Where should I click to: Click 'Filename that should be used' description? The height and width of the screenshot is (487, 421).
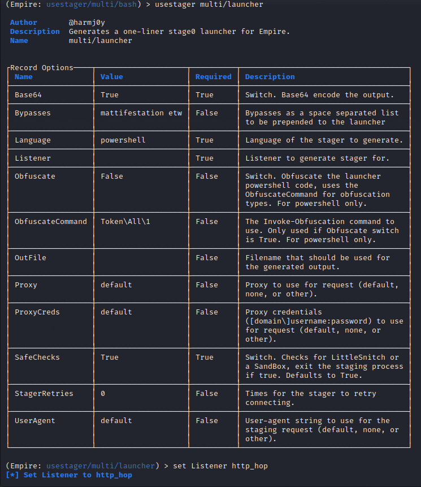click(318, 262)
